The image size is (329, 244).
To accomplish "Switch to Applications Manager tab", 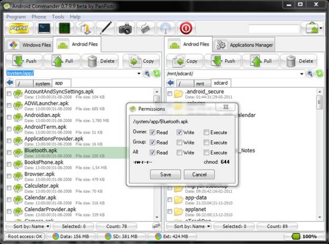I will 245,45.
